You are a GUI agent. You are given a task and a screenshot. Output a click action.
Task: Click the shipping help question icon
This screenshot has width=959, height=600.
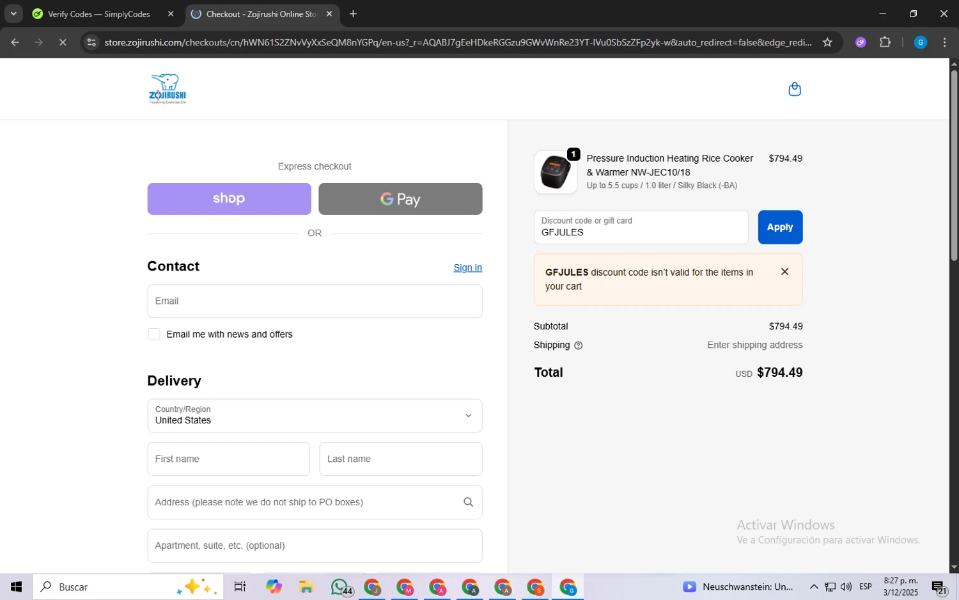click(579, 345)
